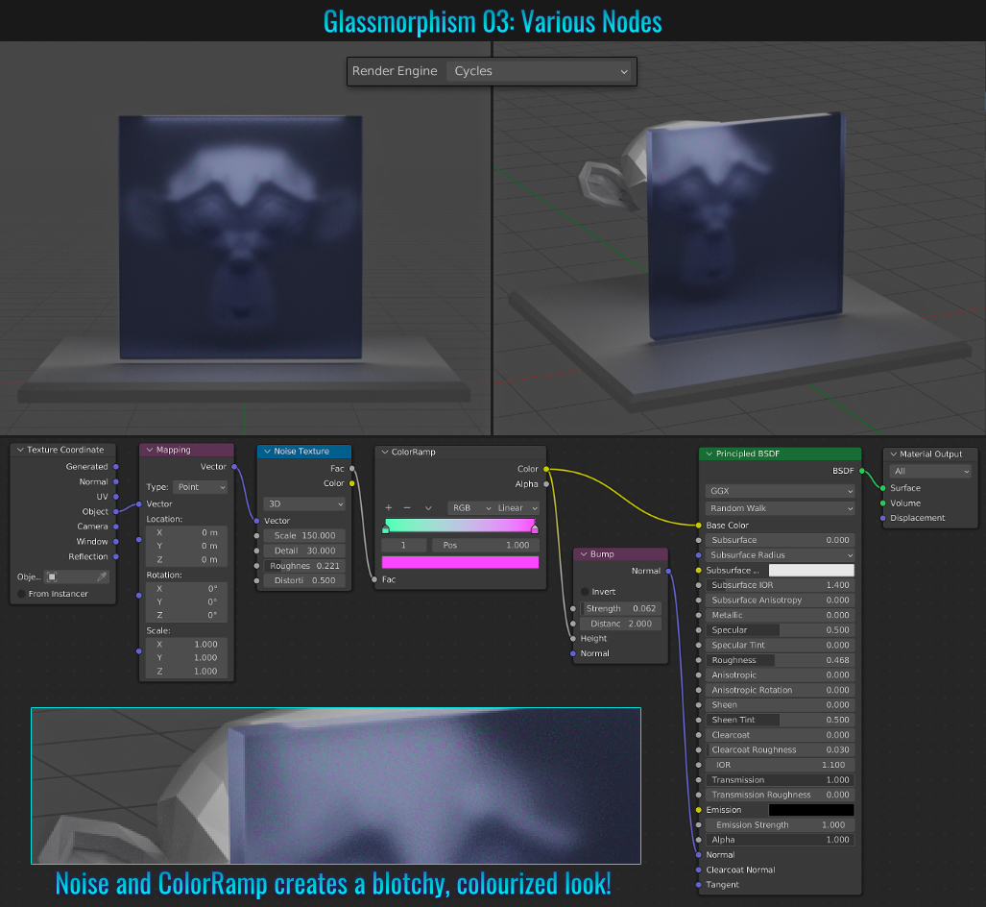
Task: Click the Noise Distortion 0.500 field
Action: click(304, 580)
